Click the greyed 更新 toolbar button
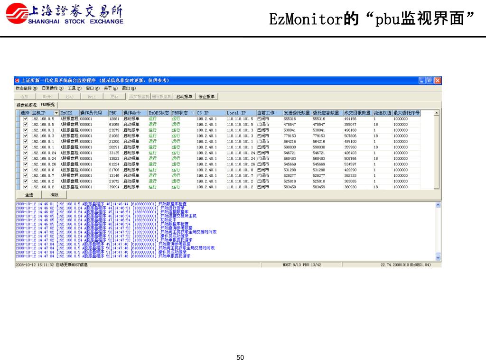The width and height of the screenshot is (486, 364). tap(114, 97)
